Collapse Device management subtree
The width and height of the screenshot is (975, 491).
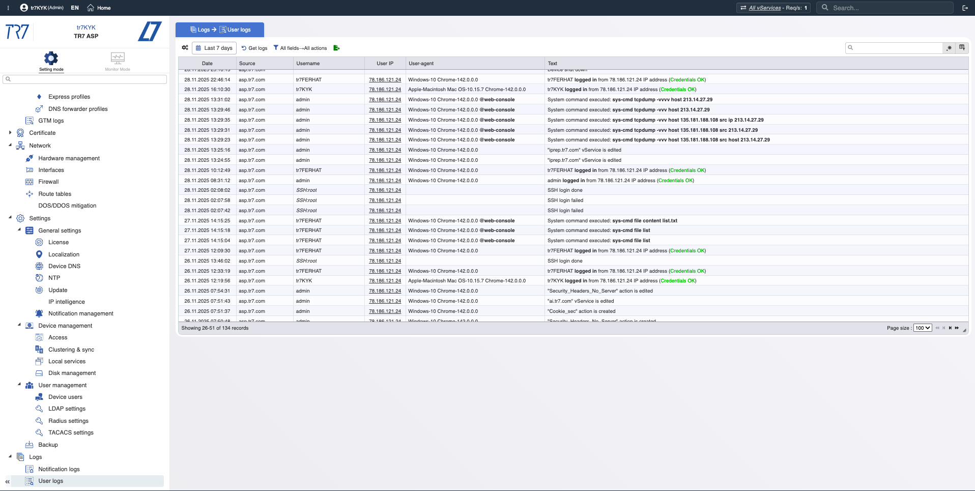pos(19,325)
